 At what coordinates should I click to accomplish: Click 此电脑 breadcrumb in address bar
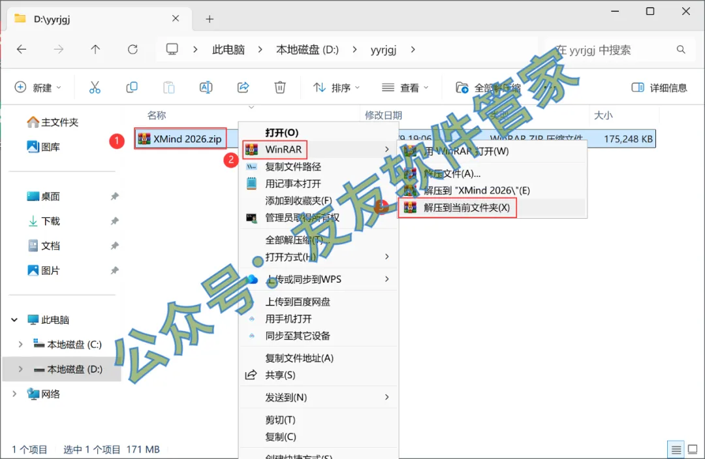228,50
